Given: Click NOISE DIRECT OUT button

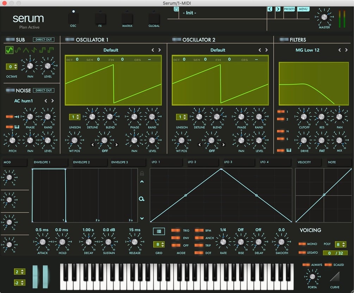Looking at the screenshot, I should 44,90.
